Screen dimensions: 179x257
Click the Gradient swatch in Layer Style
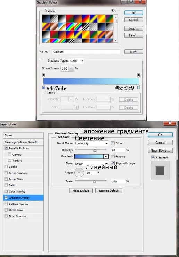point(89,156)
